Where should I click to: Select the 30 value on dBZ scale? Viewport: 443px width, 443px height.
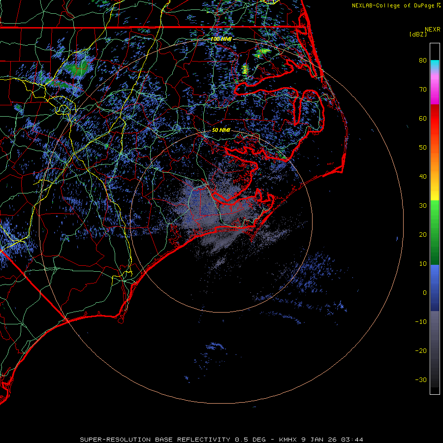click(x=423, y=206)
